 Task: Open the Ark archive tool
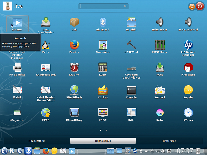tap(74, 24)
